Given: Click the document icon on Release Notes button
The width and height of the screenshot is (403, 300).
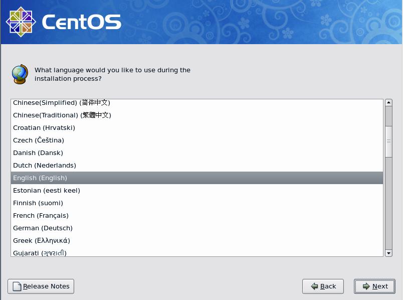Looking at the screenshot, I should [x=16, y=286].
